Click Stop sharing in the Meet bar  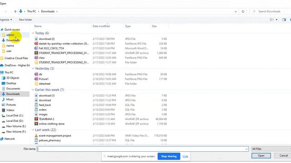tap(169, 156)
